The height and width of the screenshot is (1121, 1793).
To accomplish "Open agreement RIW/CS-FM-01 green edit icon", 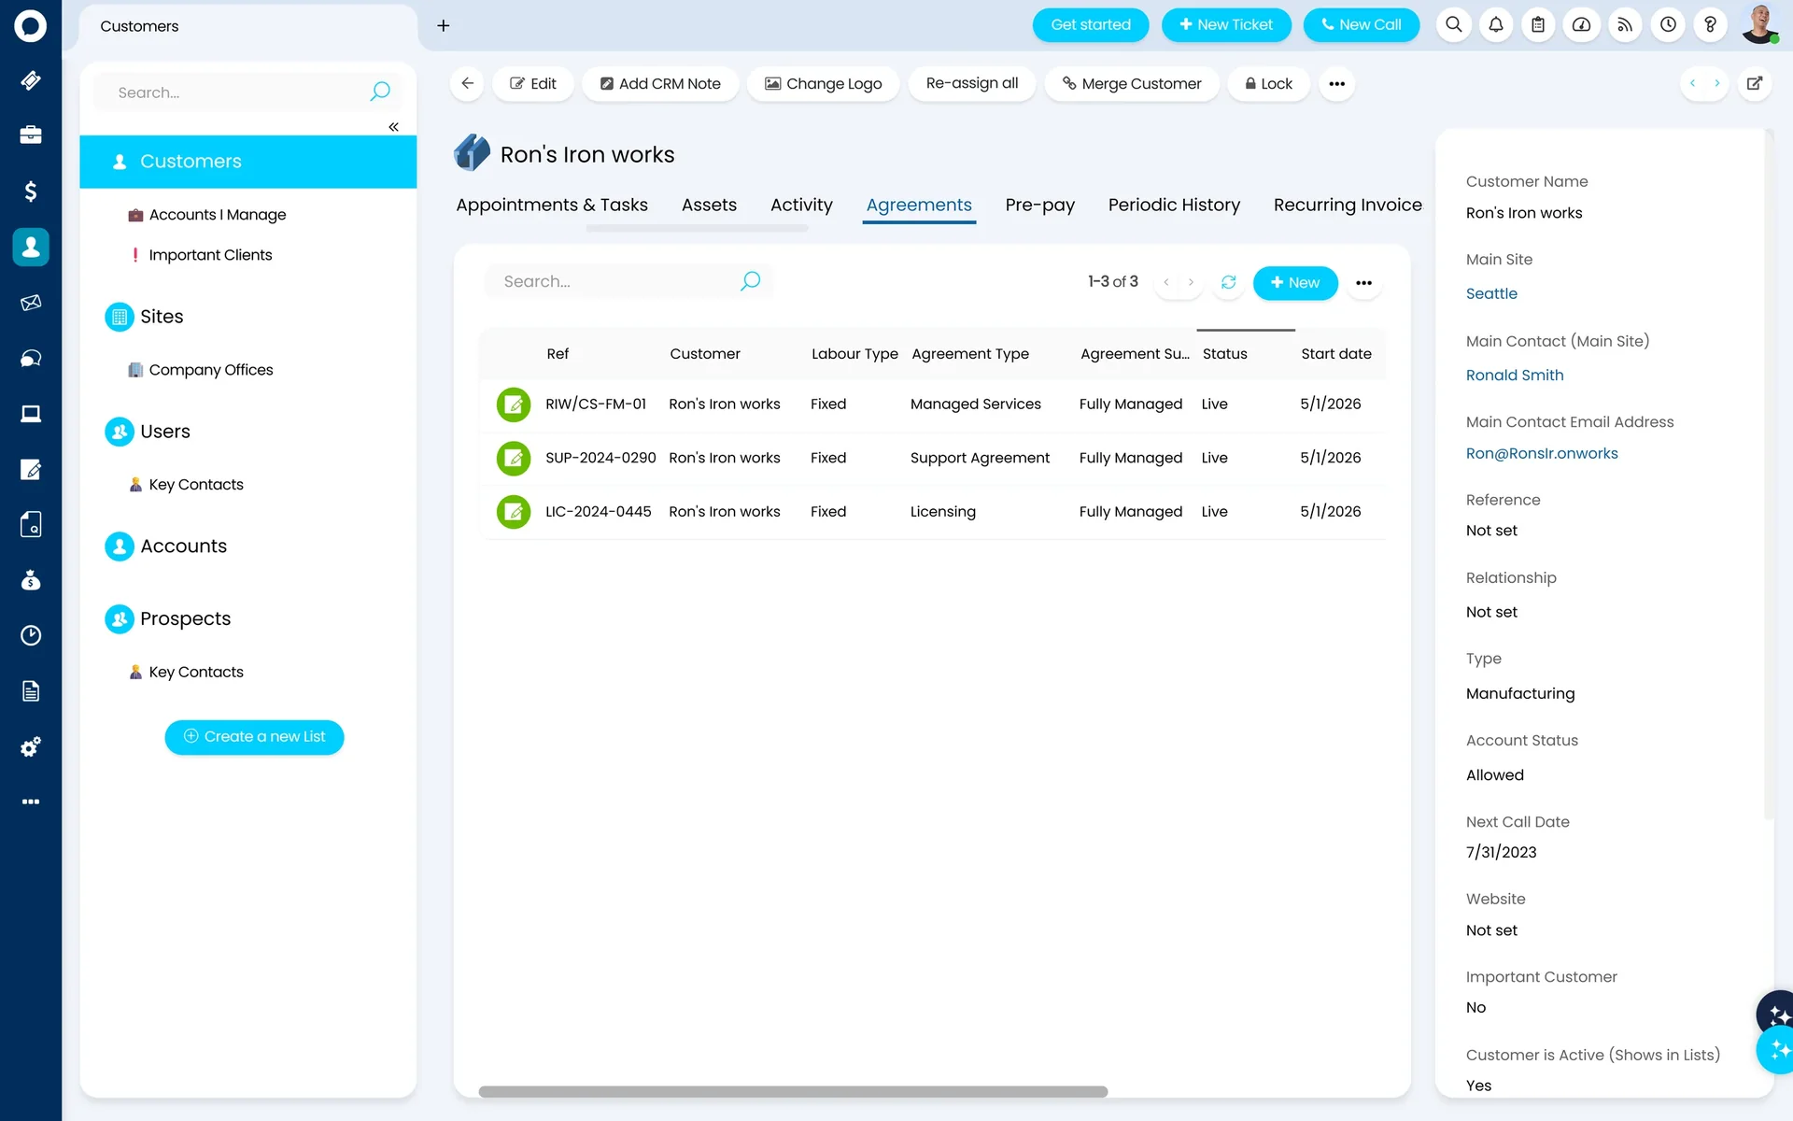I will (x=514, y=404).
